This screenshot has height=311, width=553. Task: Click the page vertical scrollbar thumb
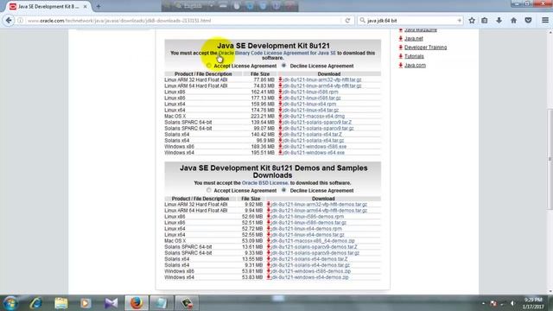point(550,159)
